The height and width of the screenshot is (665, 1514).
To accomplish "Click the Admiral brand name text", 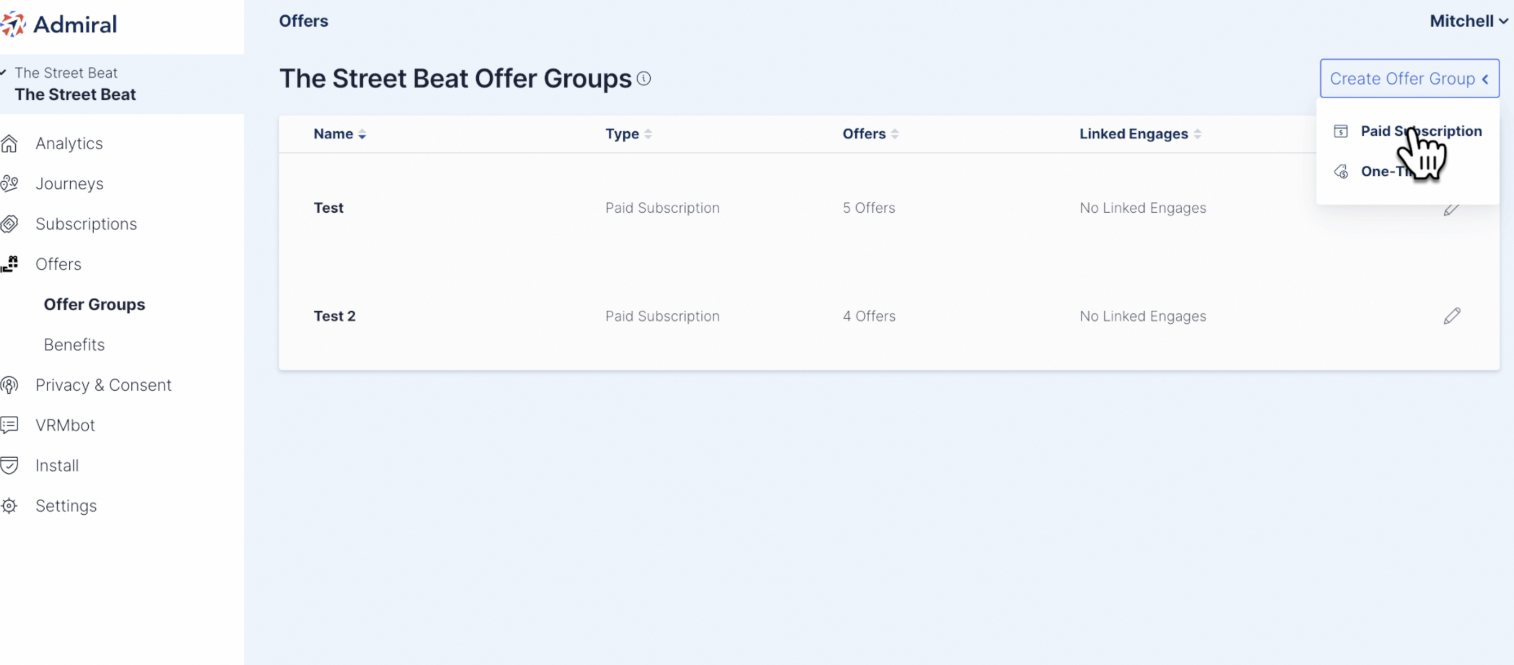I will point(75,24).
